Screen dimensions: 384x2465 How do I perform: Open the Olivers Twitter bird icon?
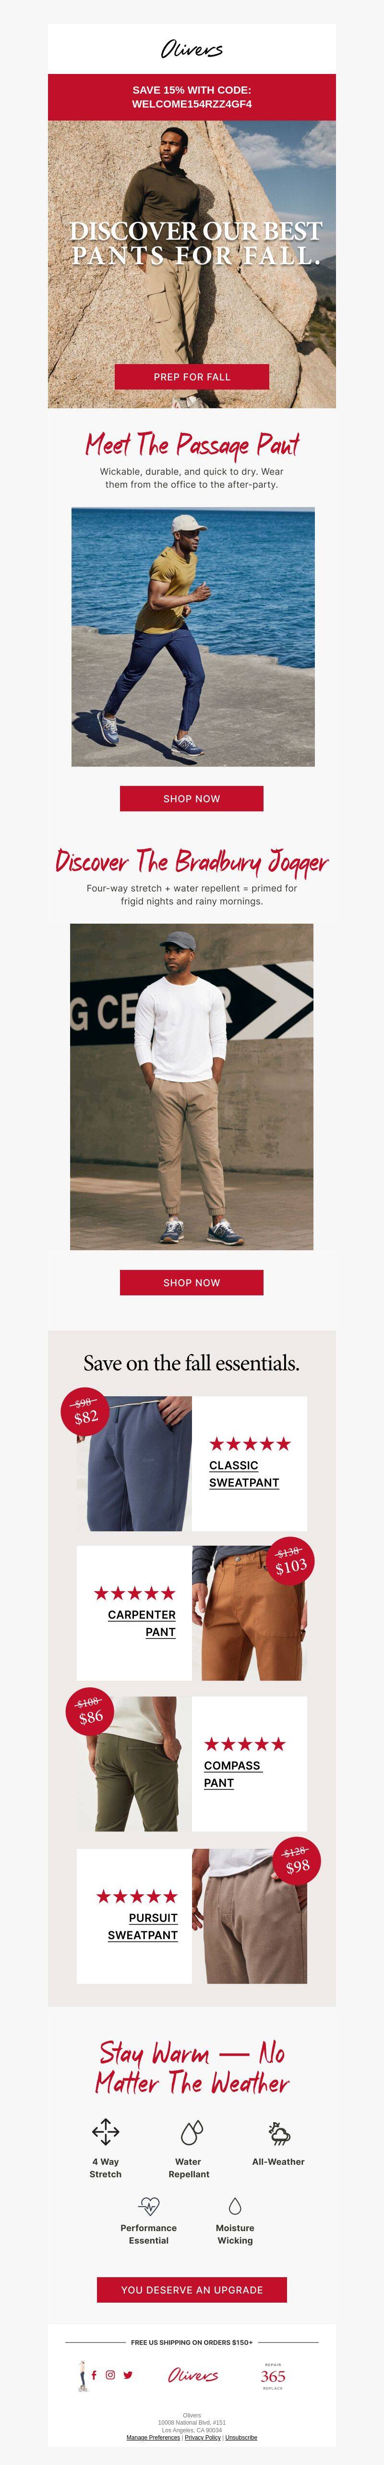128,2375
